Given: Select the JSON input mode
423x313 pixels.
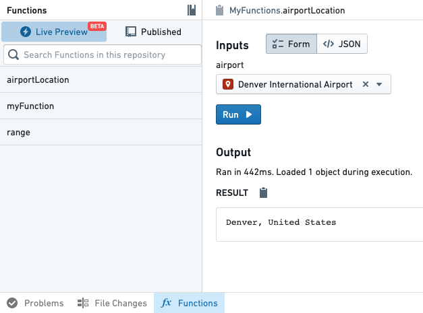Looking at the screenshot, I should 342,44.
